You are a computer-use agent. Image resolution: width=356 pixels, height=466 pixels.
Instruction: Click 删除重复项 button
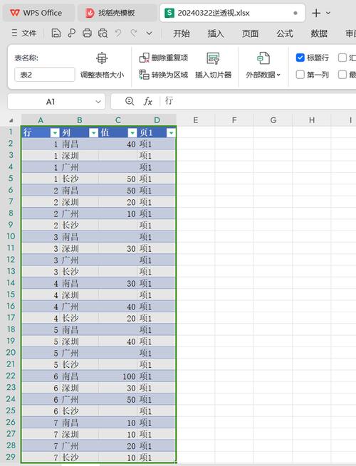164,58
